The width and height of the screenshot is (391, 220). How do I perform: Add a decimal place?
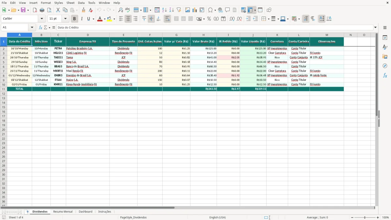[x=232, y=19]
